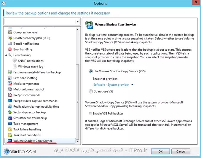Select Task start conditions entry

coord(27,135)
